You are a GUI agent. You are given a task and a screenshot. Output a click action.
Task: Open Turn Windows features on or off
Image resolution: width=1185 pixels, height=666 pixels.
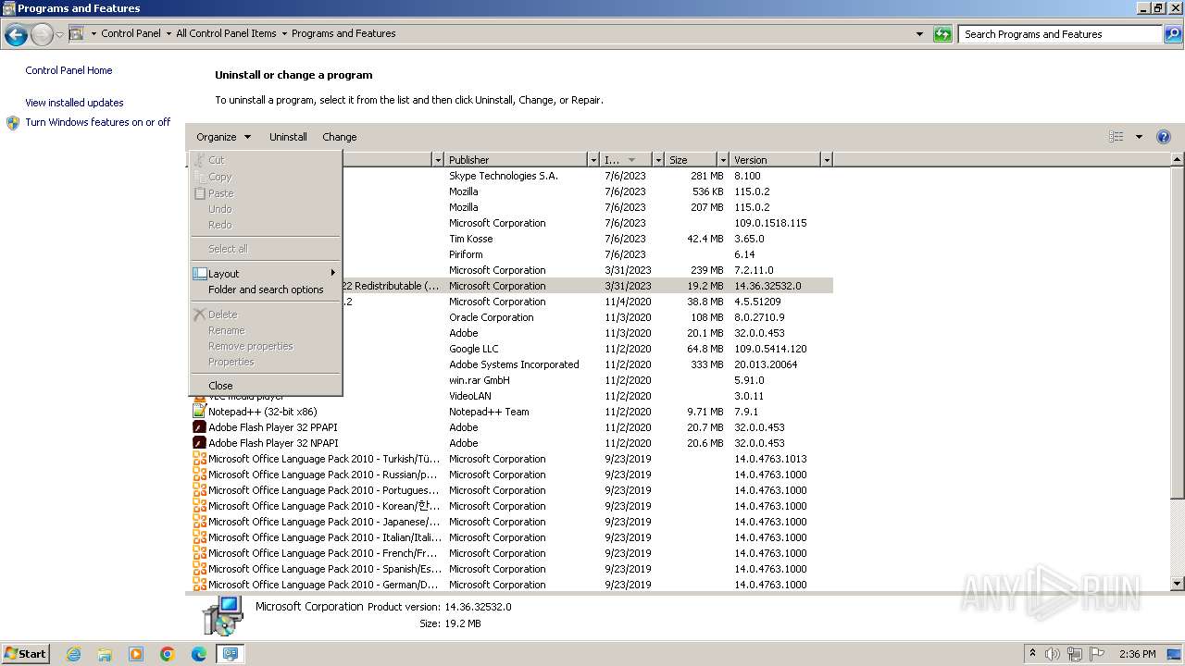(98, 122)
